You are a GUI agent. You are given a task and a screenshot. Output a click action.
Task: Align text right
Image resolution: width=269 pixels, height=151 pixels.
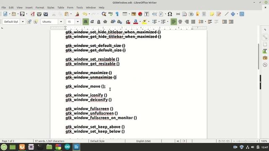tap(187, 22)
